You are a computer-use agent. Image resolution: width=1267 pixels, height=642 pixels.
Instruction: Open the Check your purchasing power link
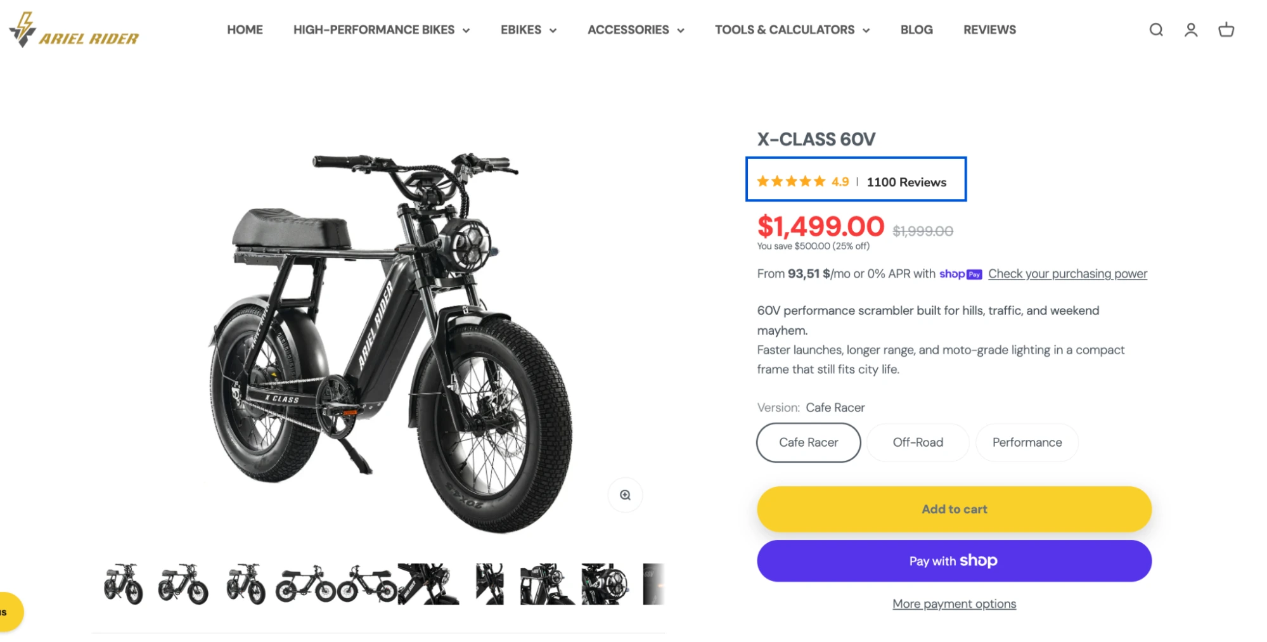1067,274
